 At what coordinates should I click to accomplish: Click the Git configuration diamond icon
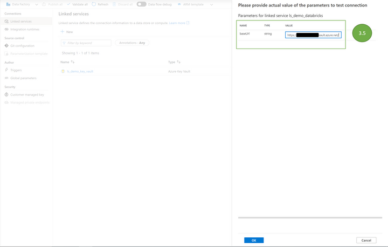coord(6,46)
